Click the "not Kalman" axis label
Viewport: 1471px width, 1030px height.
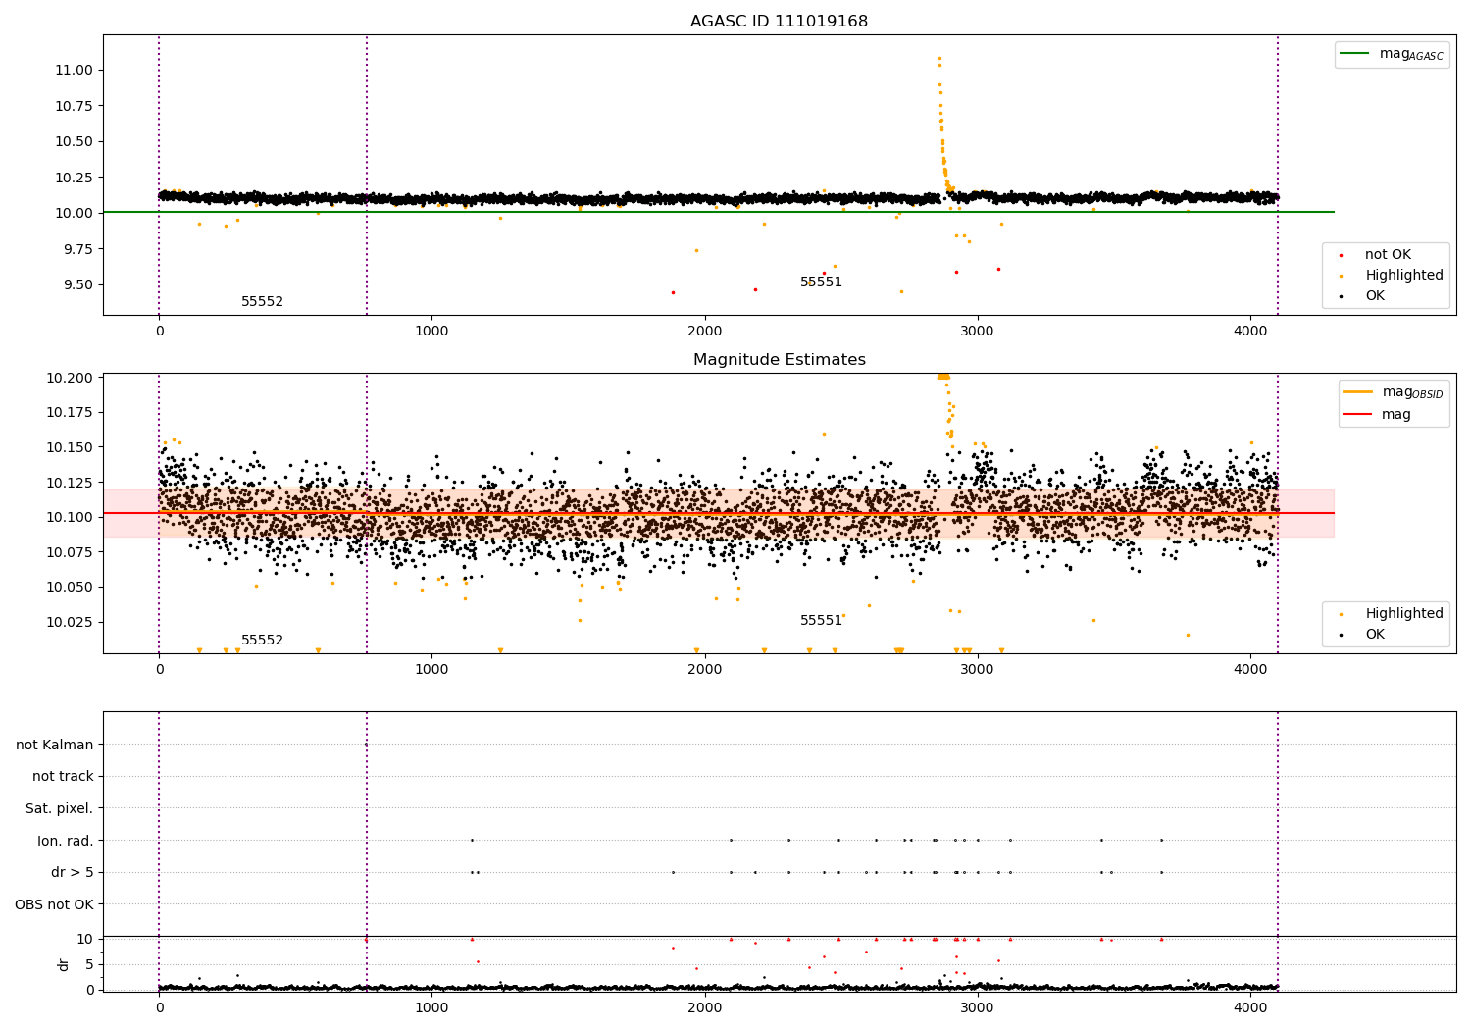pyautogui.click(x=55, y=745)
